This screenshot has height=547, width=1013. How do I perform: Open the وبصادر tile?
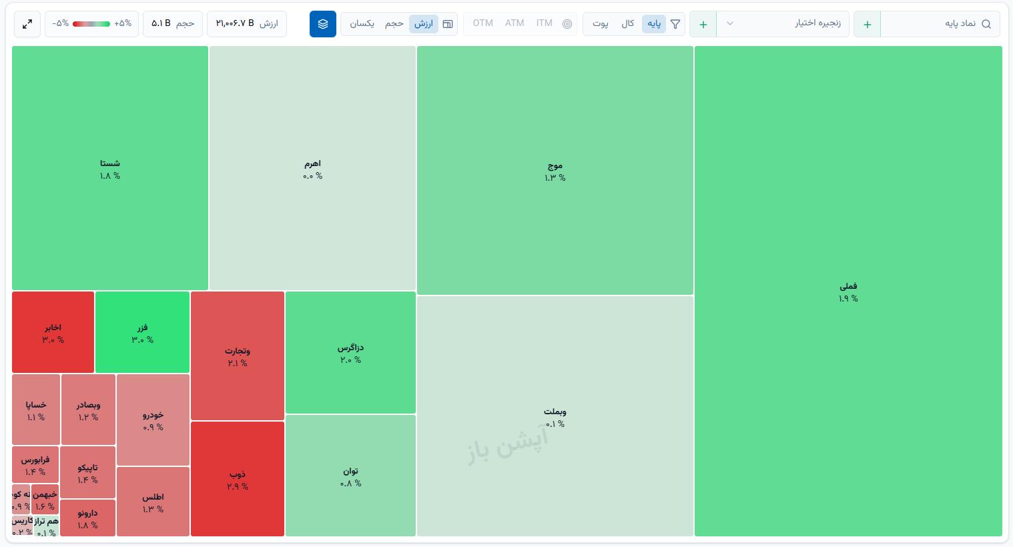pos(88,410)
